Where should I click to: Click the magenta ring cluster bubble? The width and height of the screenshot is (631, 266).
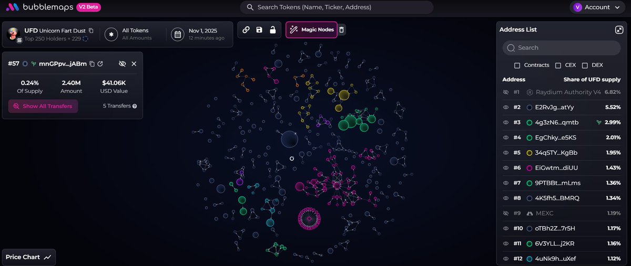click(309, 218)
